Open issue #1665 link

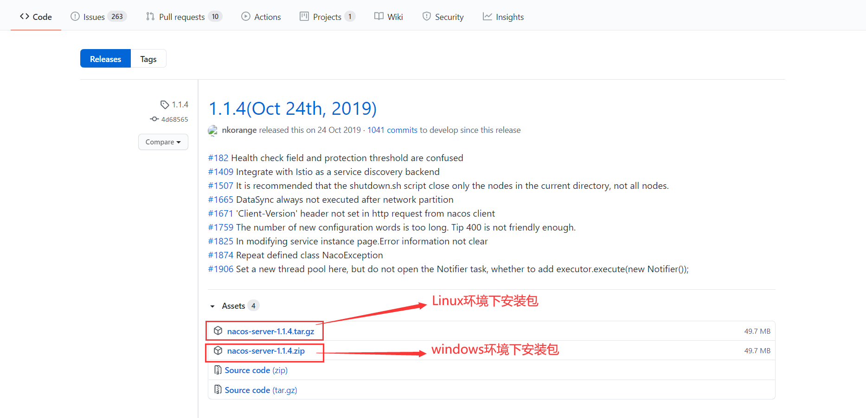(x=221, y=200)
